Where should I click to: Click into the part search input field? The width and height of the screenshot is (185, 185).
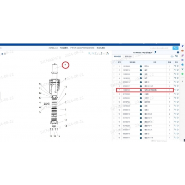pos(160,48)
